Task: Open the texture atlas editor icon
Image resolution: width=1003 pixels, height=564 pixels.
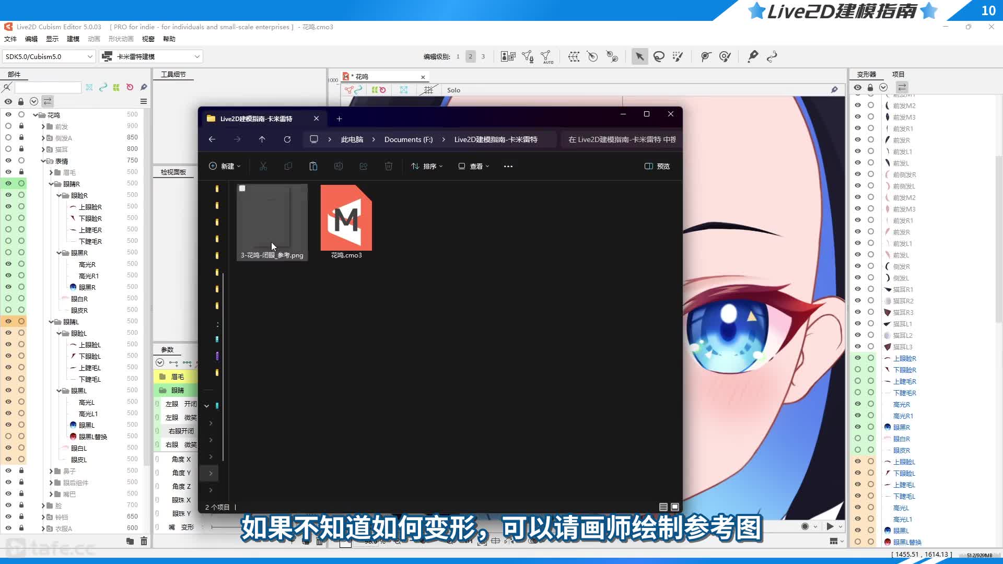Action: pyautogui.click(x=508, y=56)
